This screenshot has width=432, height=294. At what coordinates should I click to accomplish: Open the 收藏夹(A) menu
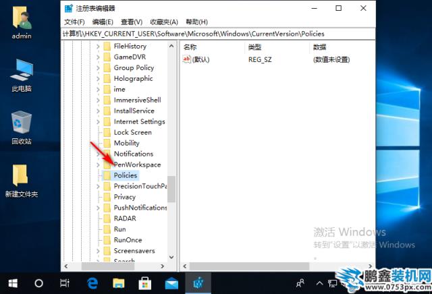tap(164, 22)
